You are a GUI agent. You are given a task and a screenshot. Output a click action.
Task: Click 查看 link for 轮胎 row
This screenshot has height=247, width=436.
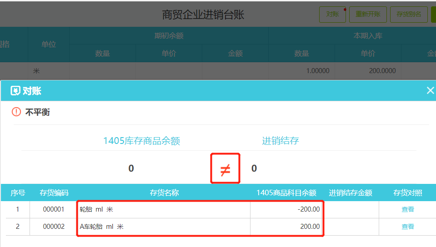pos(408,209)
